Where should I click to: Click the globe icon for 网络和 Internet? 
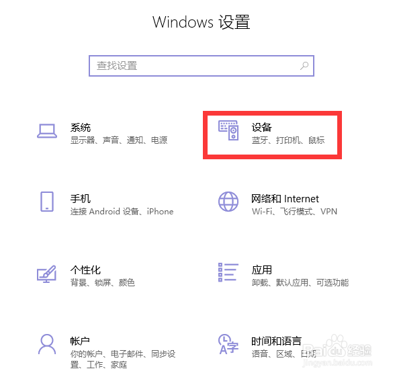[x=228, y=202]
